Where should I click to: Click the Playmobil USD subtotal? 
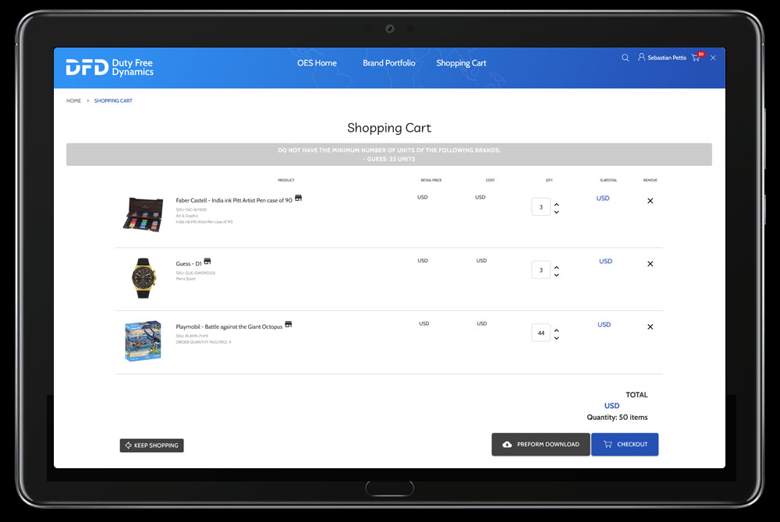click(x=604, y=325)
